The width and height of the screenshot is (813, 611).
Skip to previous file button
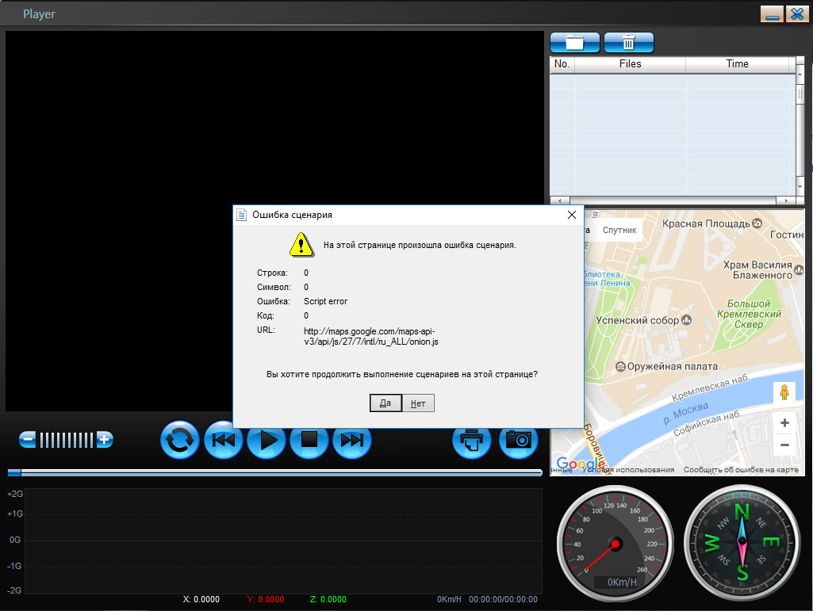pos(223,440)
